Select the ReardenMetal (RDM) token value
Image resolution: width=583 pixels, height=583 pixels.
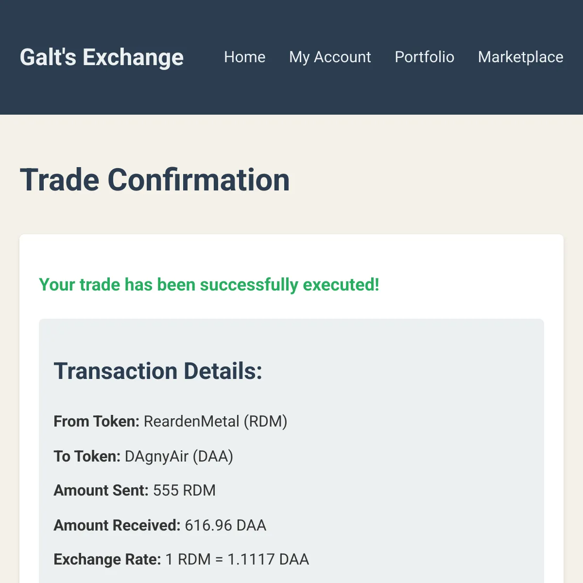pos(215,421)
